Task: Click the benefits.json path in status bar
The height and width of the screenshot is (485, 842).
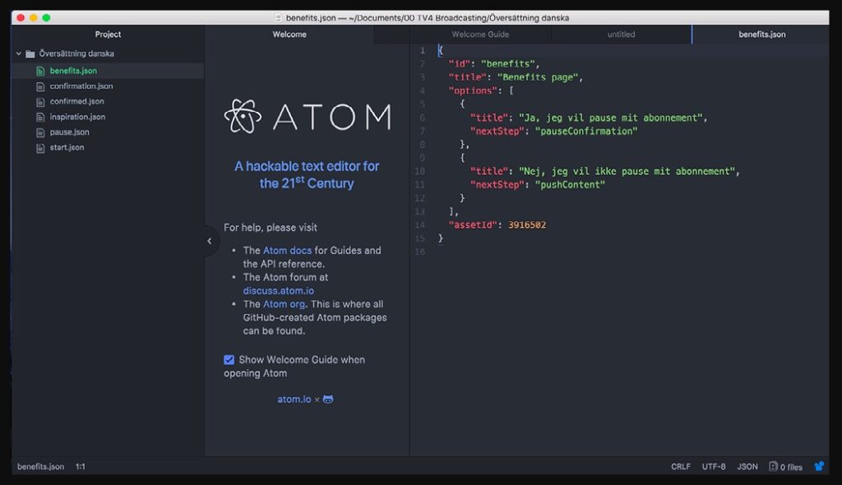Action: point(40,467)
